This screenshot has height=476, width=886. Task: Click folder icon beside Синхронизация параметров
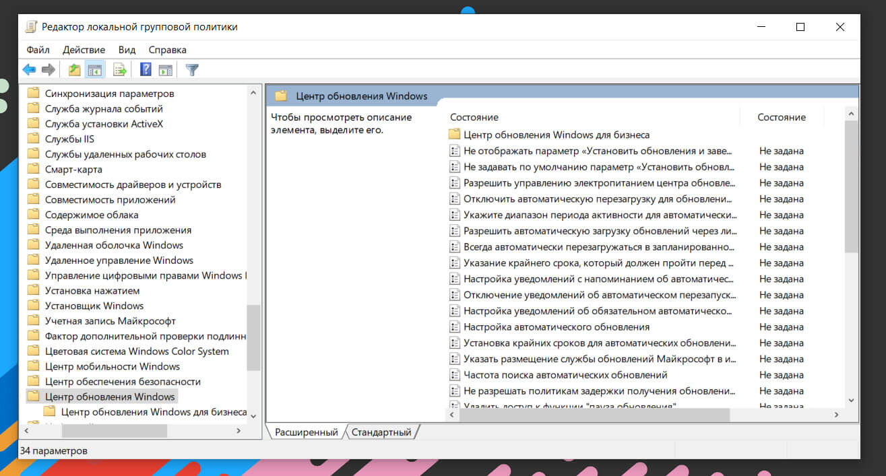[x=33, y=94]
